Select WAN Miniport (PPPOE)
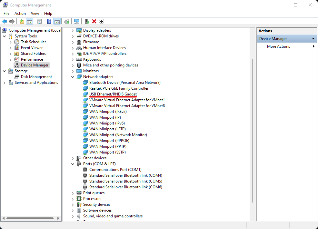Screen dimensions: 318x229 point(109,141)
